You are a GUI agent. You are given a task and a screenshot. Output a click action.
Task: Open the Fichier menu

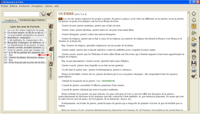[x=4, y=6]
